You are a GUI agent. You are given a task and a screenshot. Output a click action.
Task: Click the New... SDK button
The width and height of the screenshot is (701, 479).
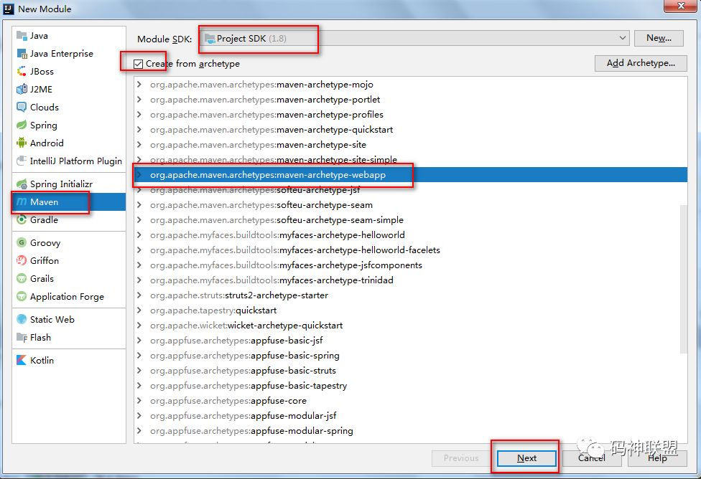tap(659, 39)
